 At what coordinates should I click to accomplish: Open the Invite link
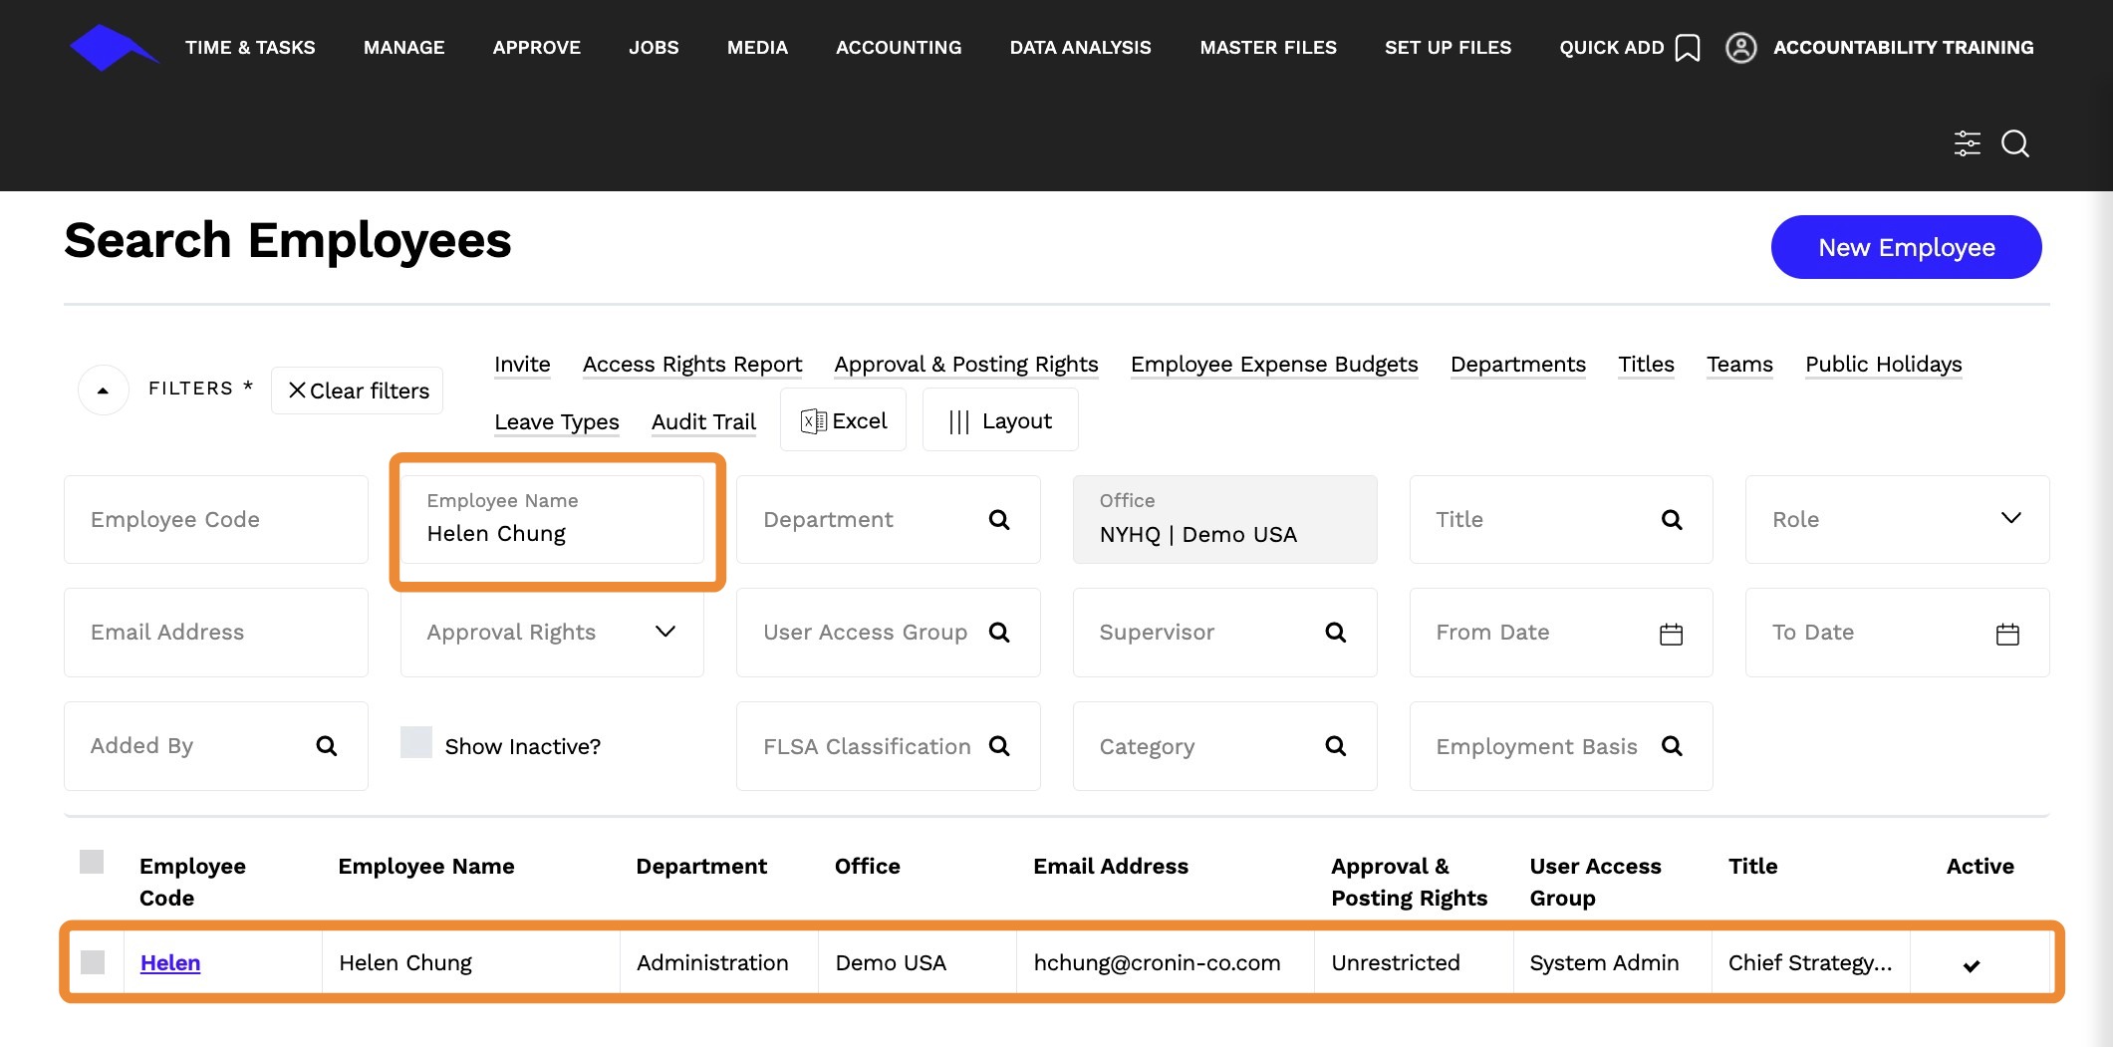[522, 365]
